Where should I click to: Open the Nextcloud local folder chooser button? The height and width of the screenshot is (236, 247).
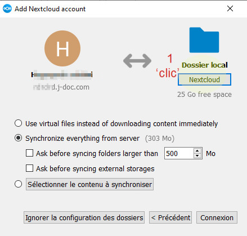coord(204,79)
